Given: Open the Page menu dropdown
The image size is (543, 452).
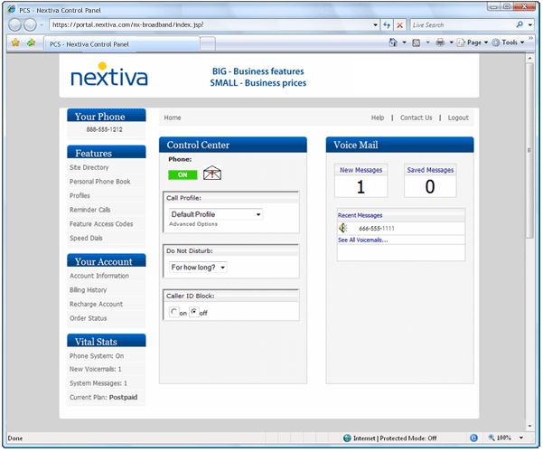Looking at the screenshot, I should pos(473,42).
